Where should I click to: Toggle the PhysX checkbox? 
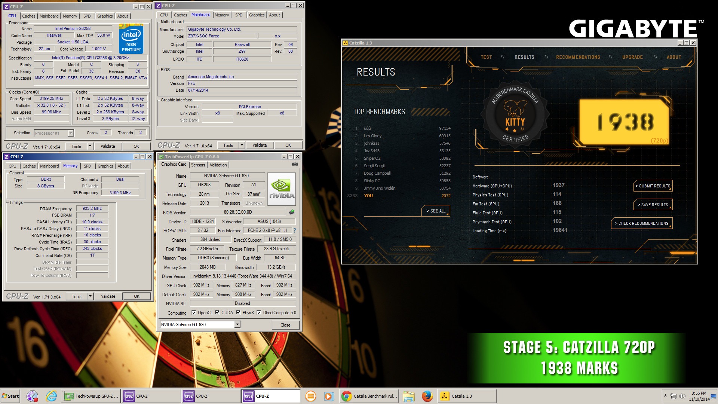pyautogui.click(x=238, y=313)
